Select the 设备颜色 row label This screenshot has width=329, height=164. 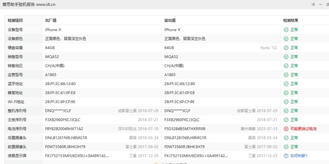click(x=15, y=39)
